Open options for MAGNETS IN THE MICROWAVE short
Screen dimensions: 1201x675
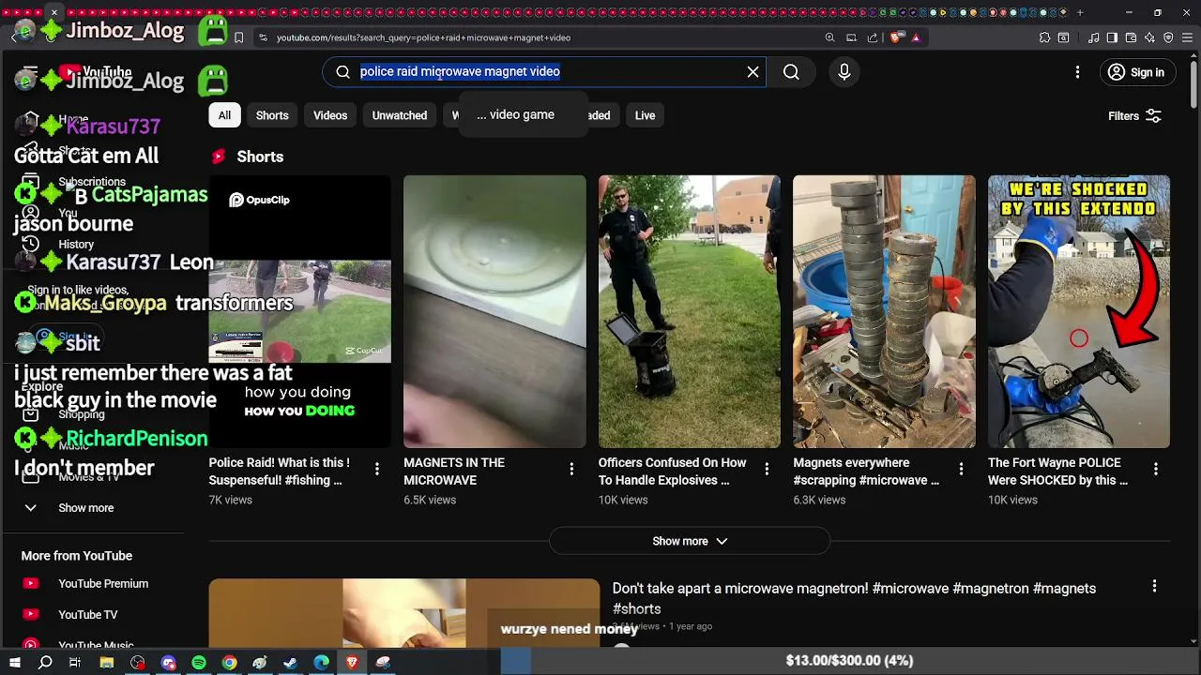(x=571, y=469)
